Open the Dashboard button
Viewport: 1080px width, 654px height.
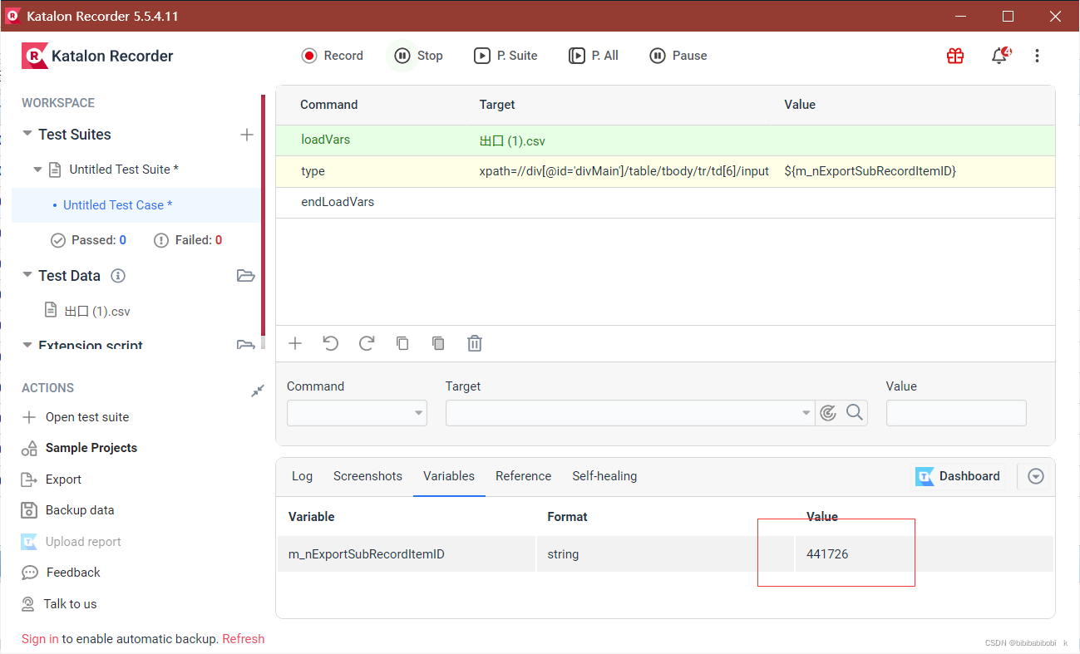click(x=958, y=476)
